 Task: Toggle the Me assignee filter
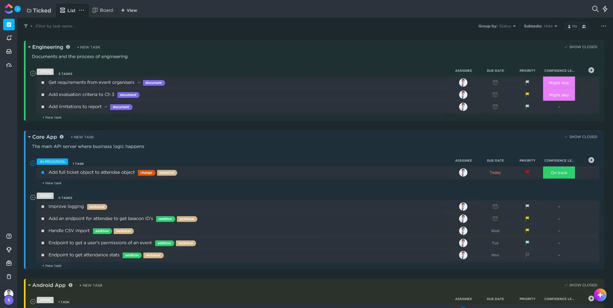pyautogui.click(x=572, y=26)
